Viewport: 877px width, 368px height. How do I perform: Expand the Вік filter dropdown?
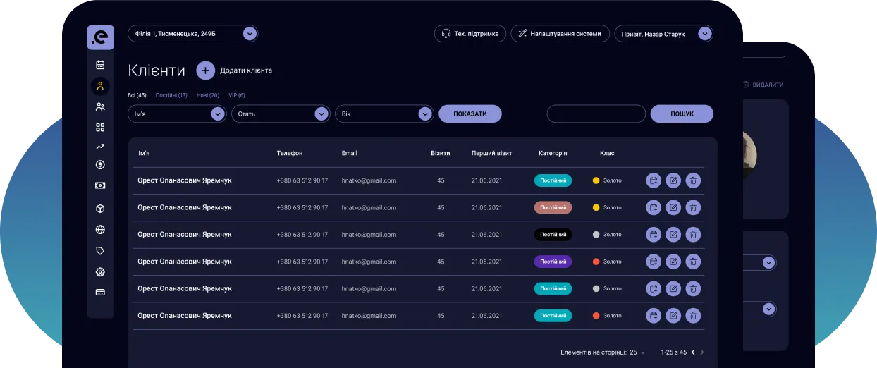point(425,114)
